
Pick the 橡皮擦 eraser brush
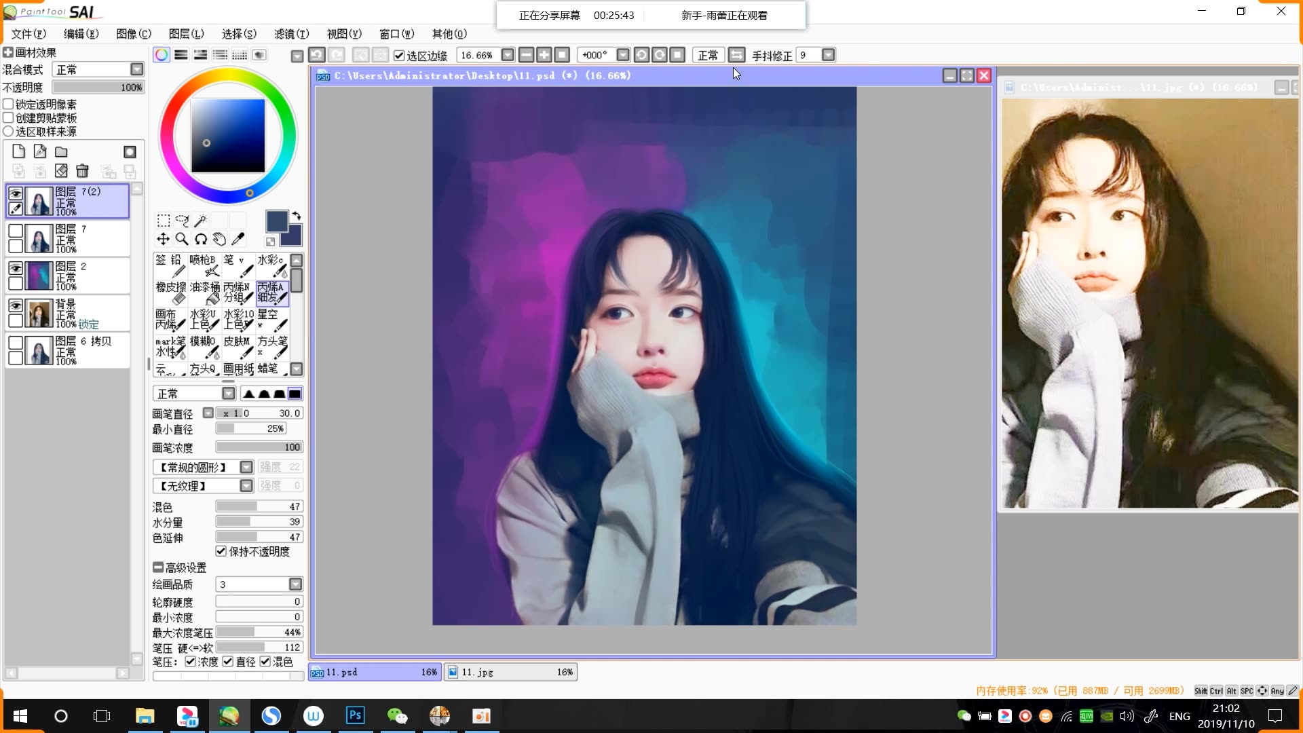pyautogui.click(x=170, y=293)
